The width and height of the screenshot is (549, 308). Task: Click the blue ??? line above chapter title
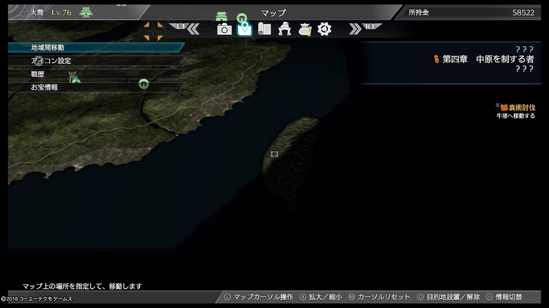(x=525, y=49)
